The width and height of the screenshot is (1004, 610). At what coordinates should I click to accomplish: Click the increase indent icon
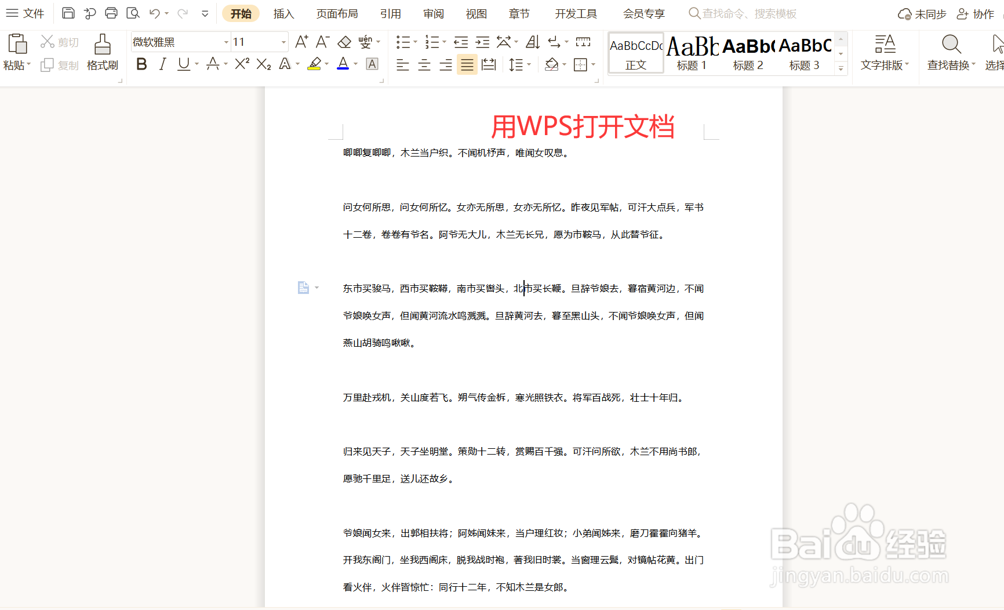pos(482,42)
